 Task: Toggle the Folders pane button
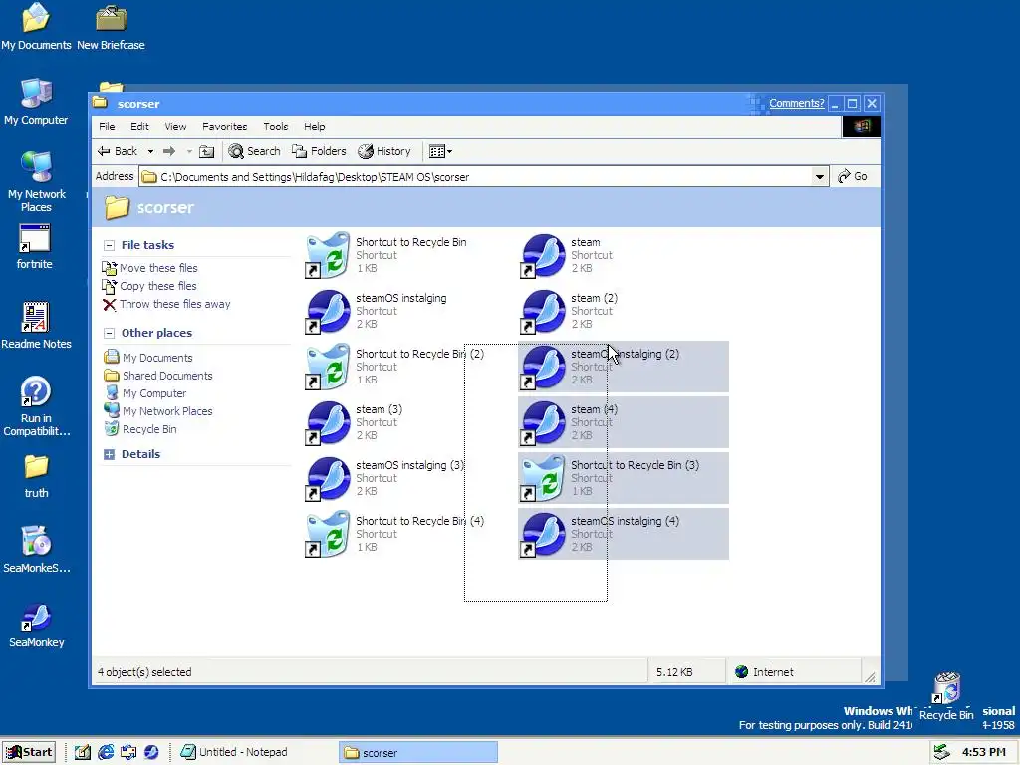pyautogui.click(x=319, y=151)
